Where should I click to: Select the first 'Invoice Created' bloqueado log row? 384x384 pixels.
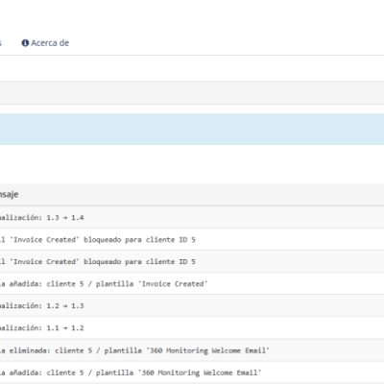[x=192, y=239]
